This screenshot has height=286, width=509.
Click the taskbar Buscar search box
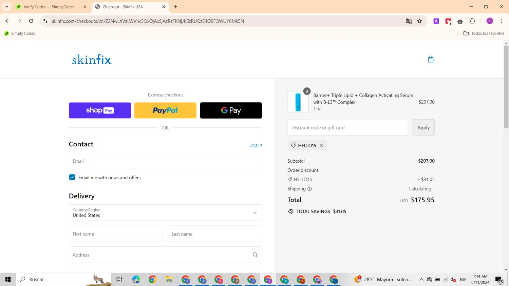coord(64,280)
